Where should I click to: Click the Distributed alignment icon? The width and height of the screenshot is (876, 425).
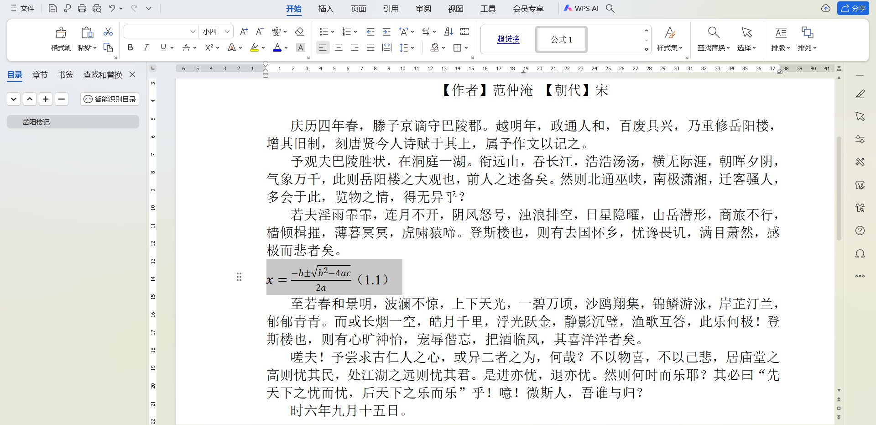(x=387, y=47)
